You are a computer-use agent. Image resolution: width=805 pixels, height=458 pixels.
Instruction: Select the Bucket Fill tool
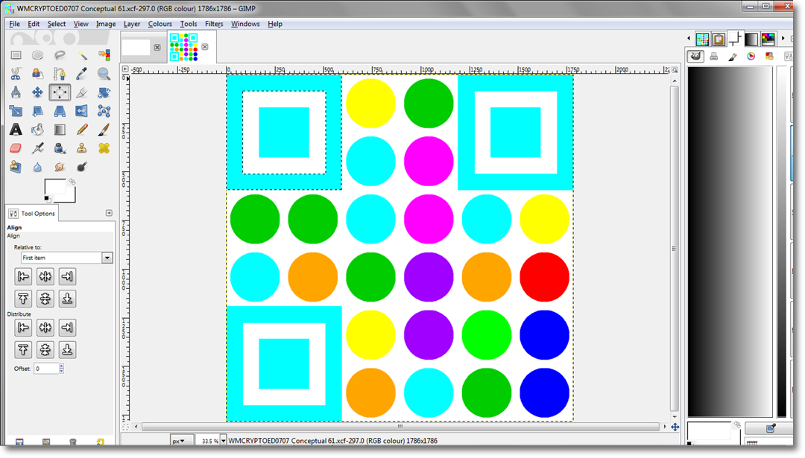(37, 130)
